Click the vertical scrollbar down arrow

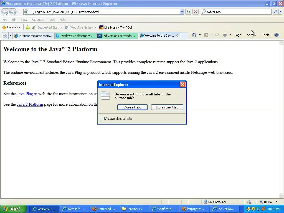[281, 196]
